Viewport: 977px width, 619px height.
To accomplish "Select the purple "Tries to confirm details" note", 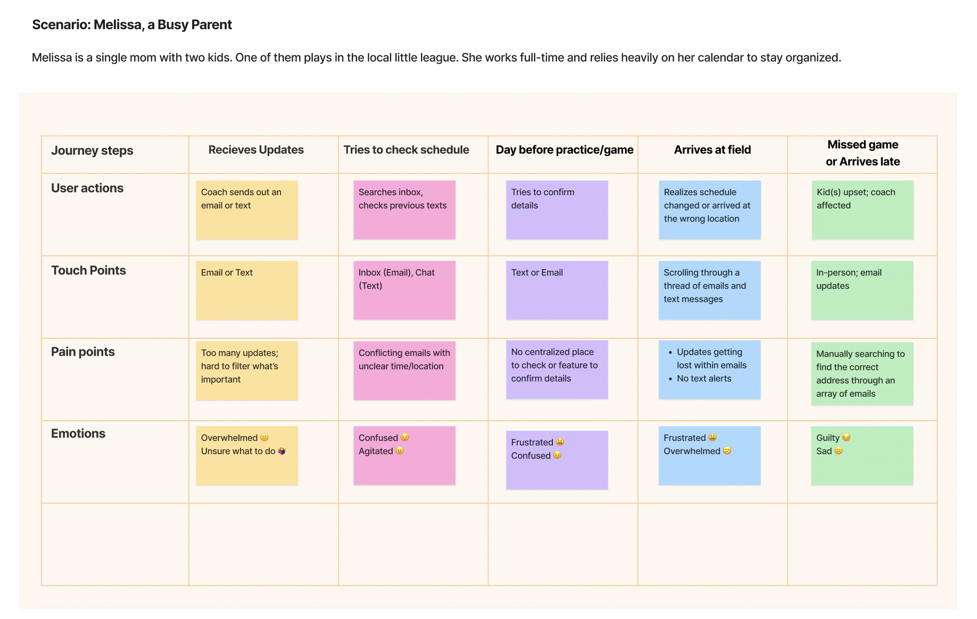I will point(557,210).
